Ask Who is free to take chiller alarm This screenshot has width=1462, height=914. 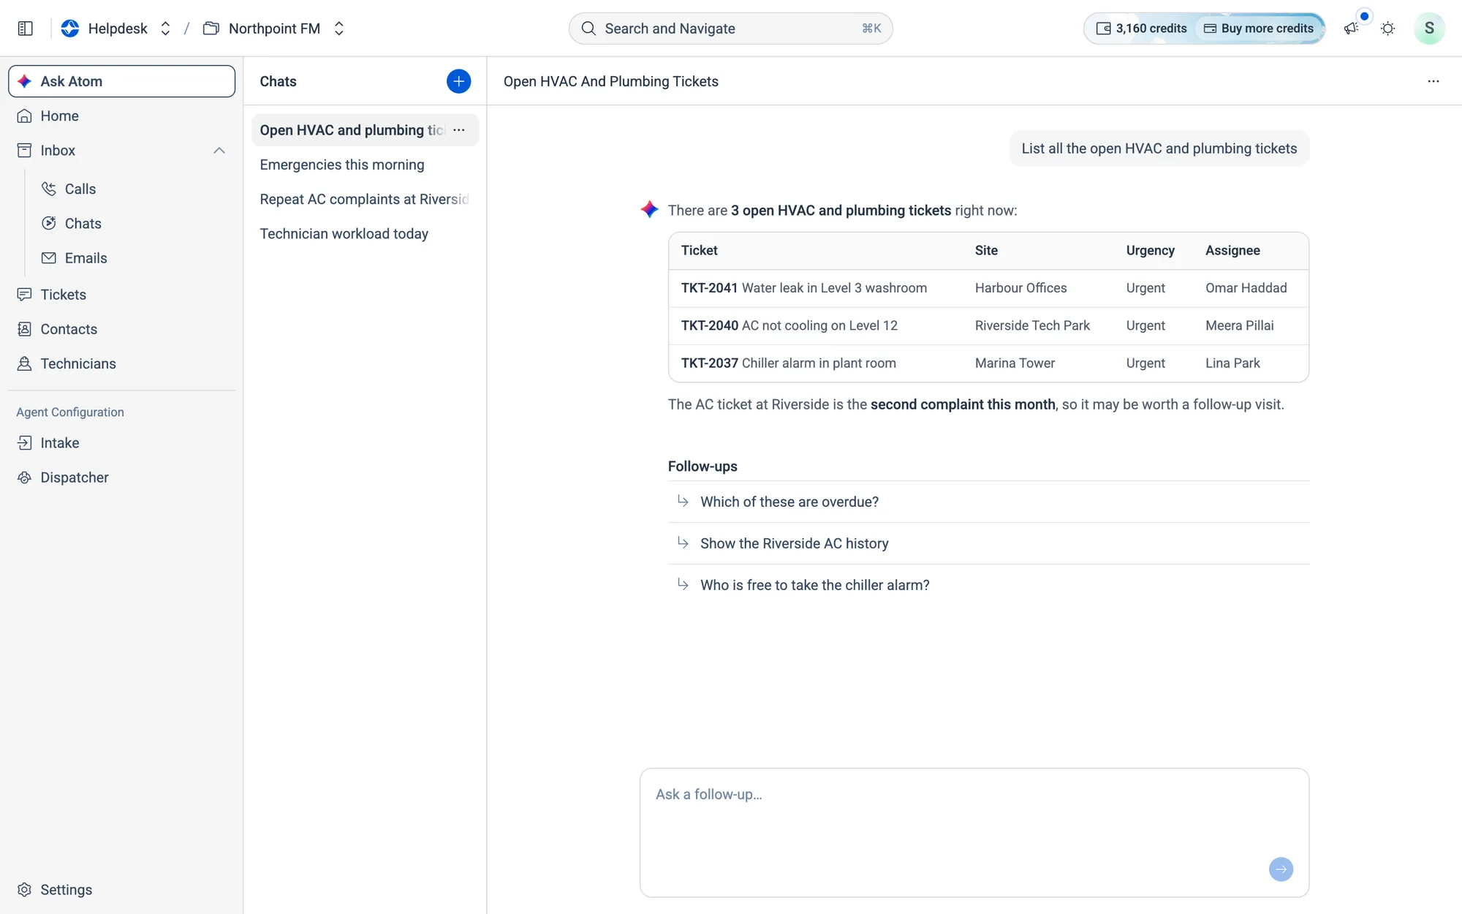(x=988, y=585)
